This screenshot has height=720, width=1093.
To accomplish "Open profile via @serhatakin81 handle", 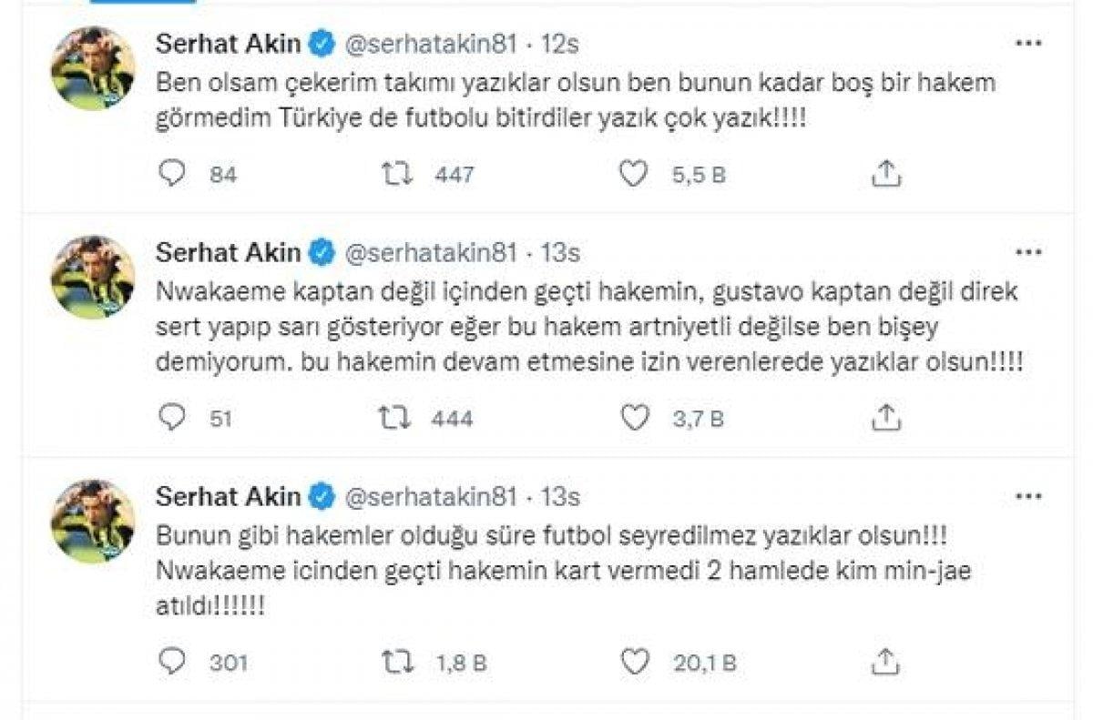I will pos(432,42).
